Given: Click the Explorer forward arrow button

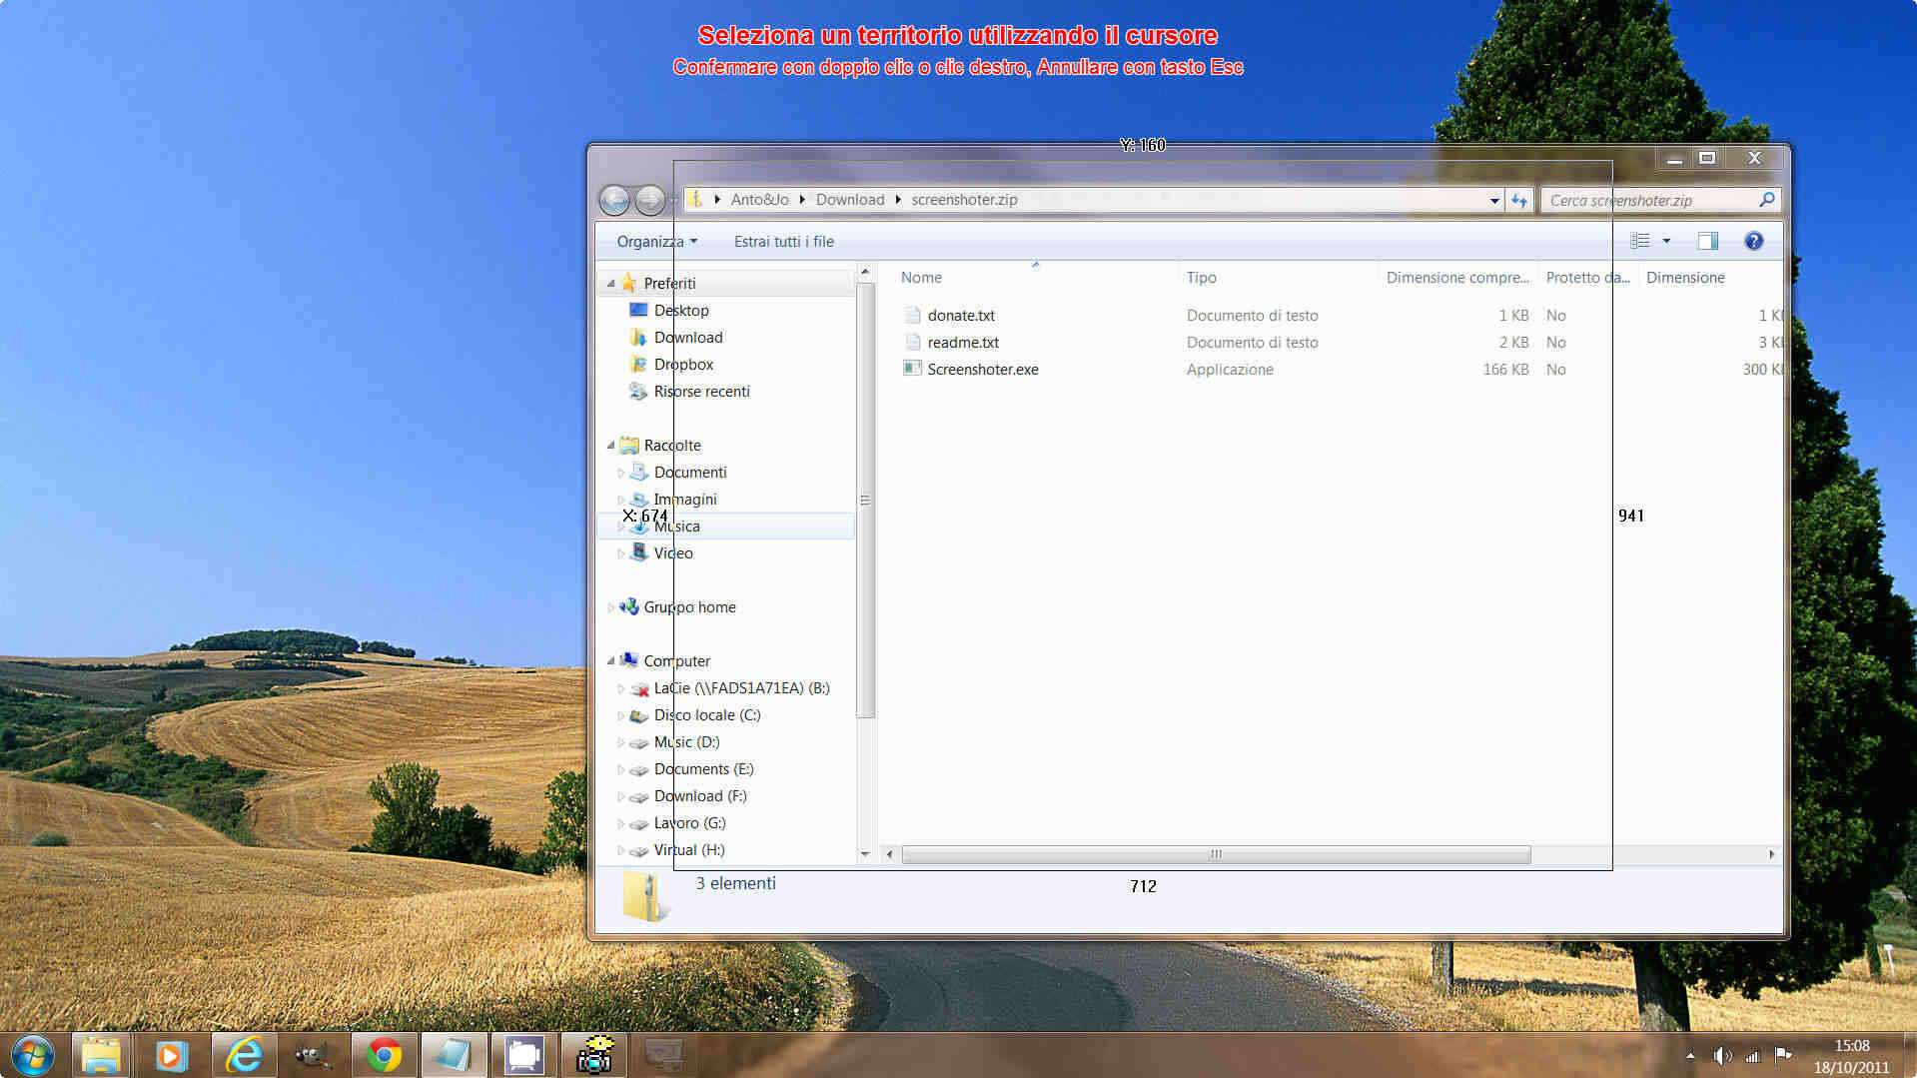Looking at the screenshot, I should coord(650,201).
